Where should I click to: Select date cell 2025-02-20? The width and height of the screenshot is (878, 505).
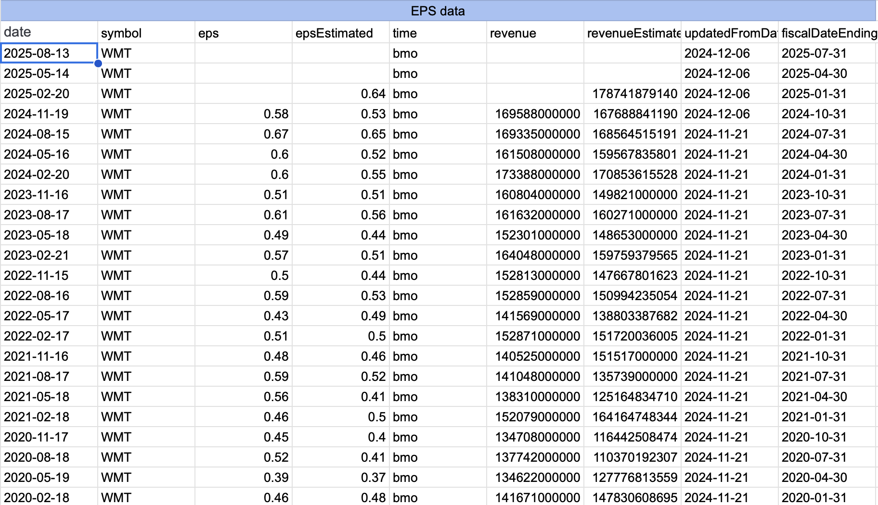click(49, 93)
